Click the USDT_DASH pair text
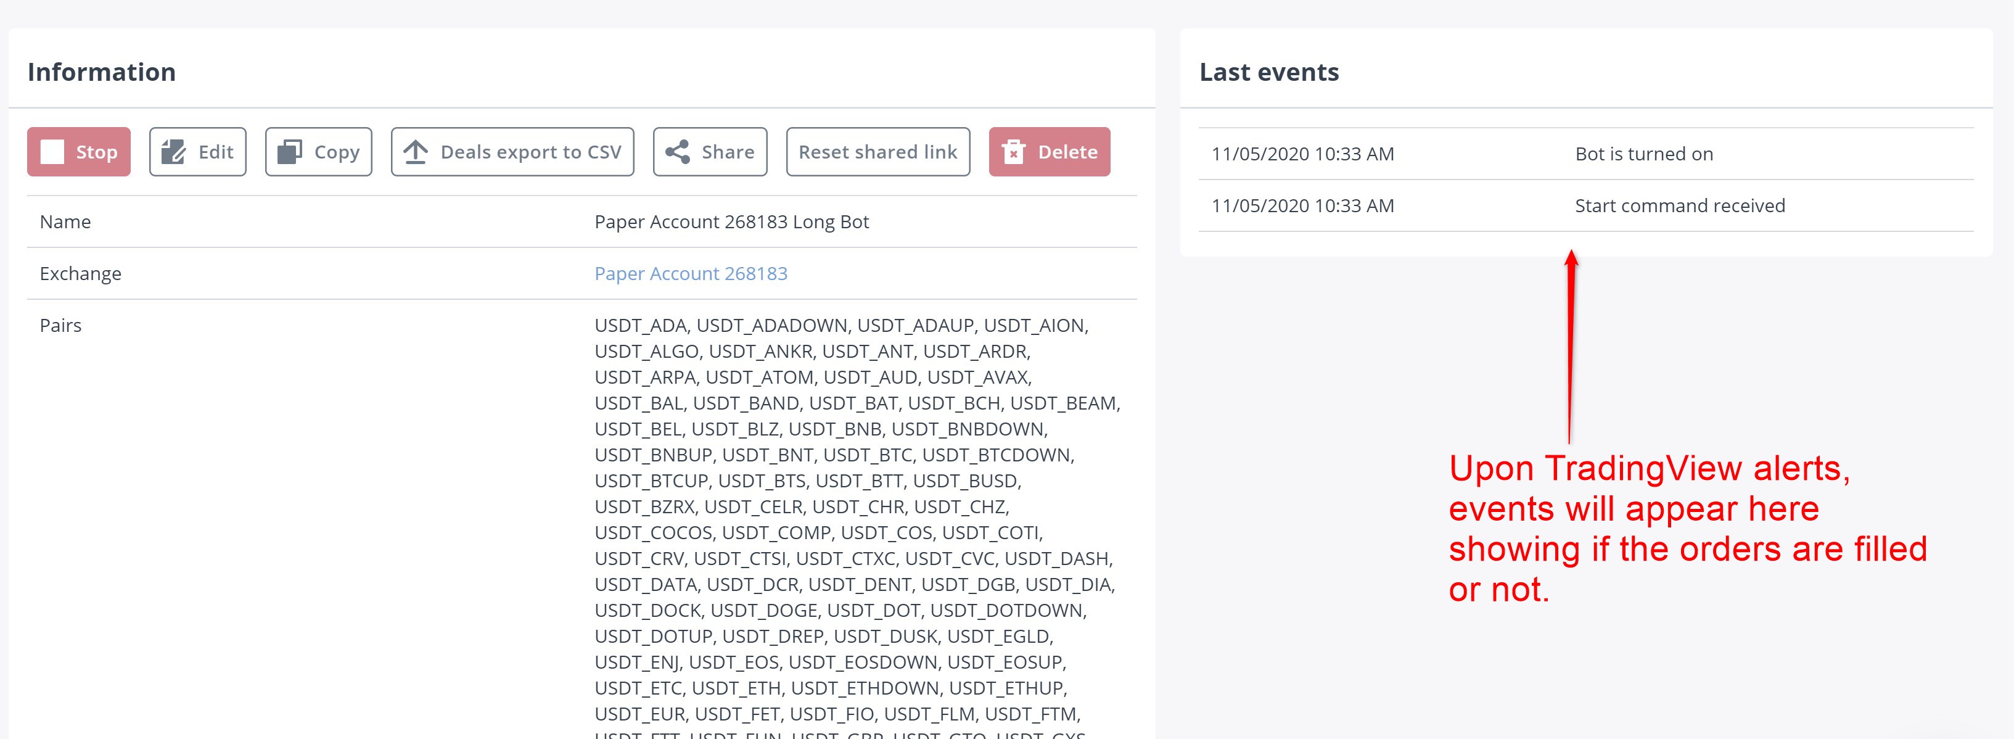Screen dimensions: 2014x739 1056,559
